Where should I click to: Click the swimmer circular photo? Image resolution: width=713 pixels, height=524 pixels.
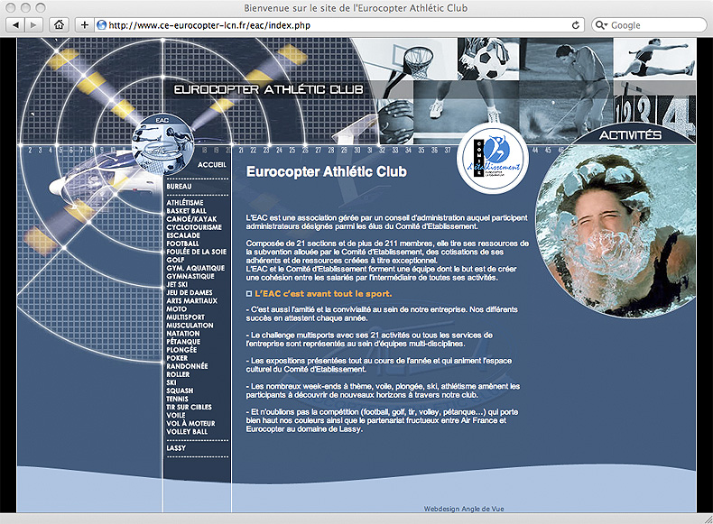coord(616,231)
